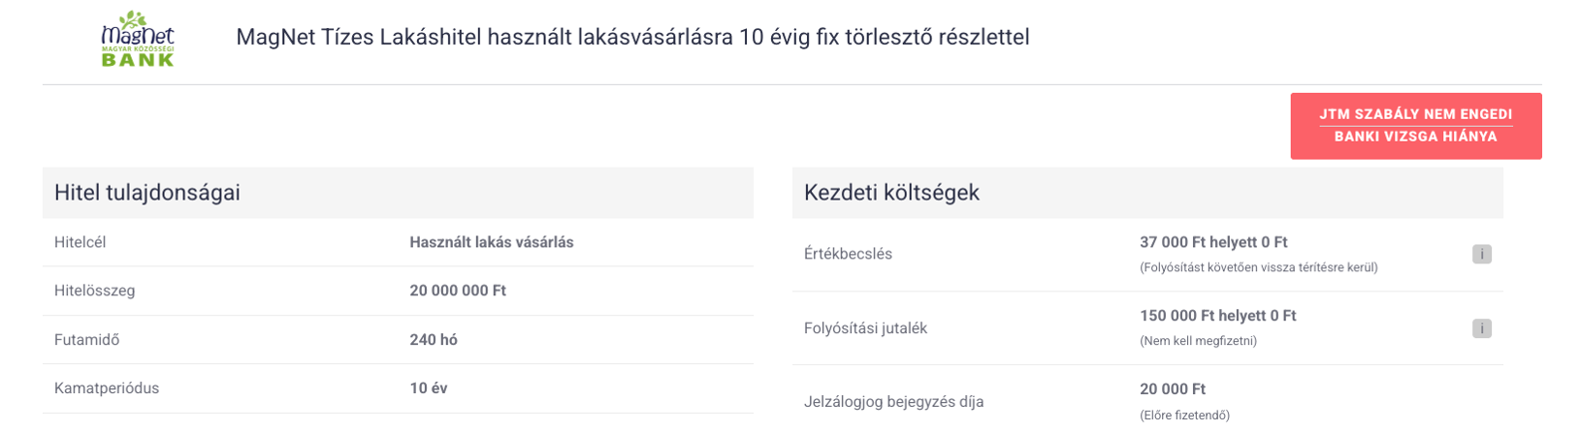Click the Hitelcél row label

[x=81, y=242]
